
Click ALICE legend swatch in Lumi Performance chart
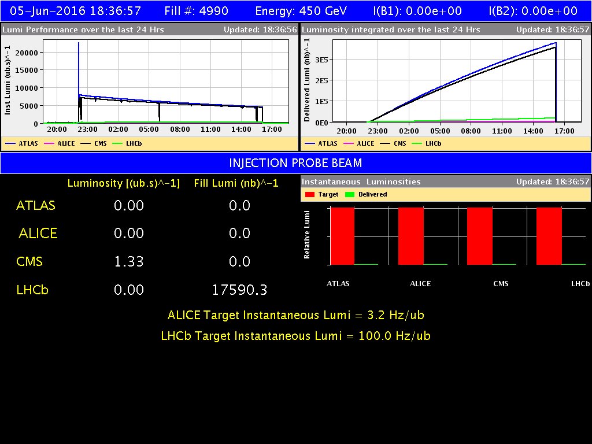tap(49, 143)
